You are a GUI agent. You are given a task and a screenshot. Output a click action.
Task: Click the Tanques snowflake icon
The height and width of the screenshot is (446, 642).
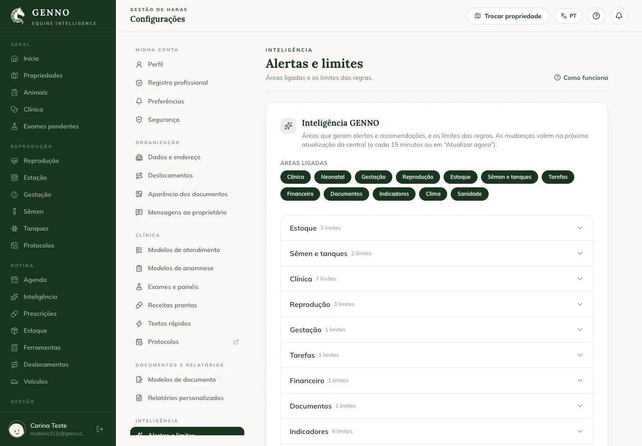pyautogui.click(x=15, y=228)
